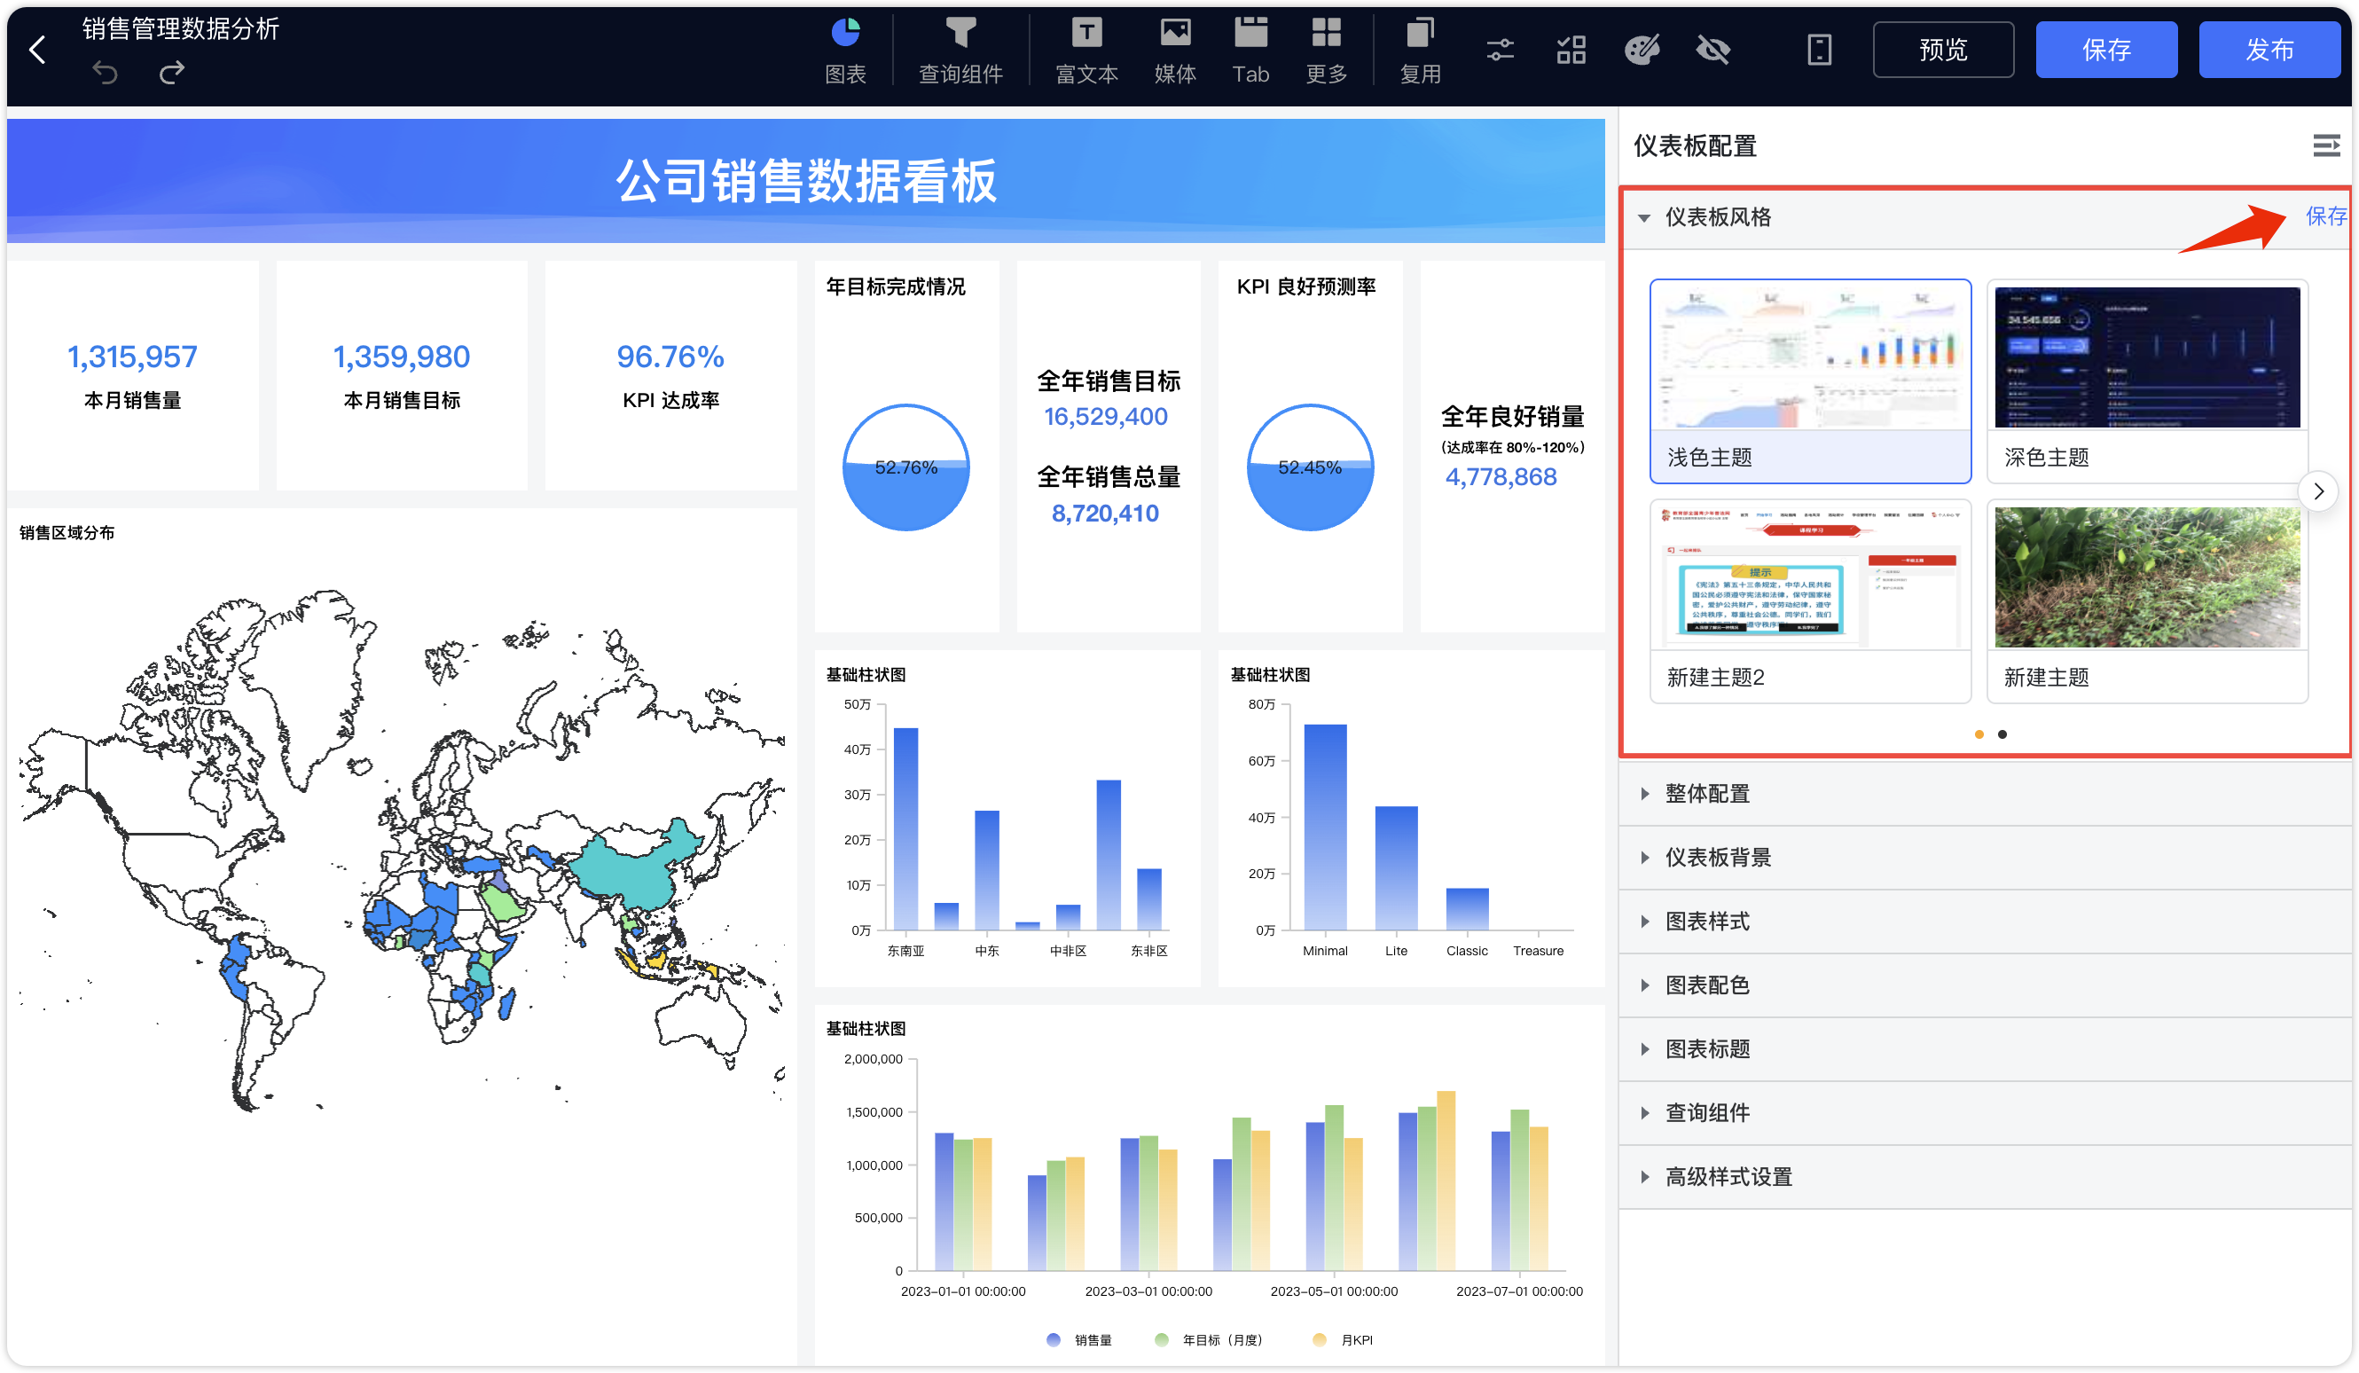Screen dimensions: 2359x1373
Task: Show next themes with right chevron
Action: click(2318, 490)
